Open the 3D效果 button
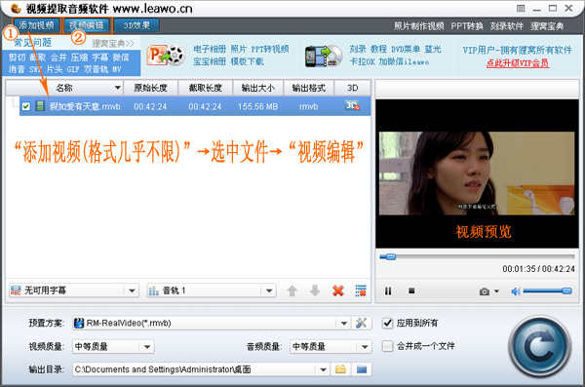The width and height of the screenshot is (585, 387). pos(136,25)
